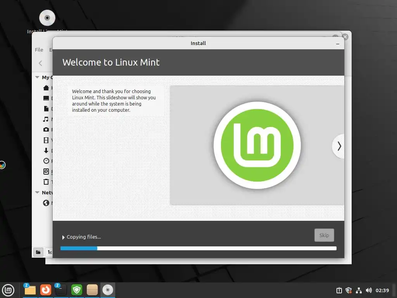Image resolution: width=397 pixels, height=298 pixels.
Task: Launch Firefox from the taskbar
Action: coord(46,290)
